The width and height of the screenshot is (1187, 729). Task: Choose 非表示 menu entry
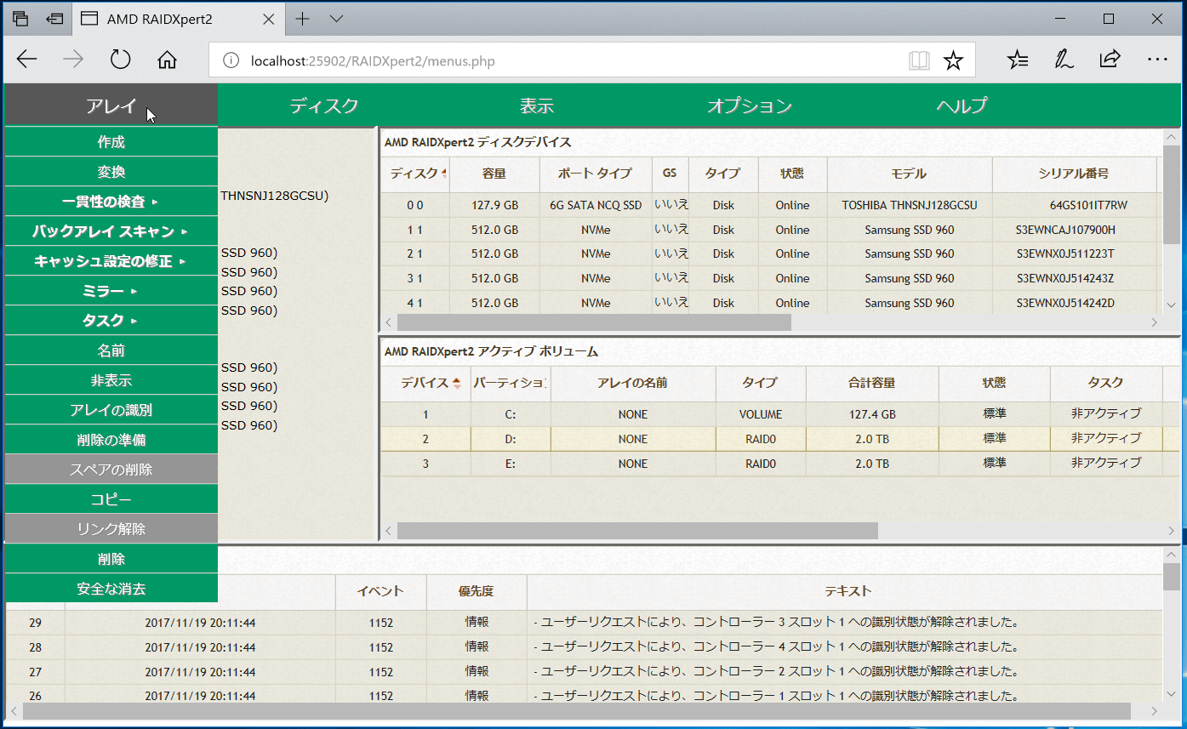(111, 380)
